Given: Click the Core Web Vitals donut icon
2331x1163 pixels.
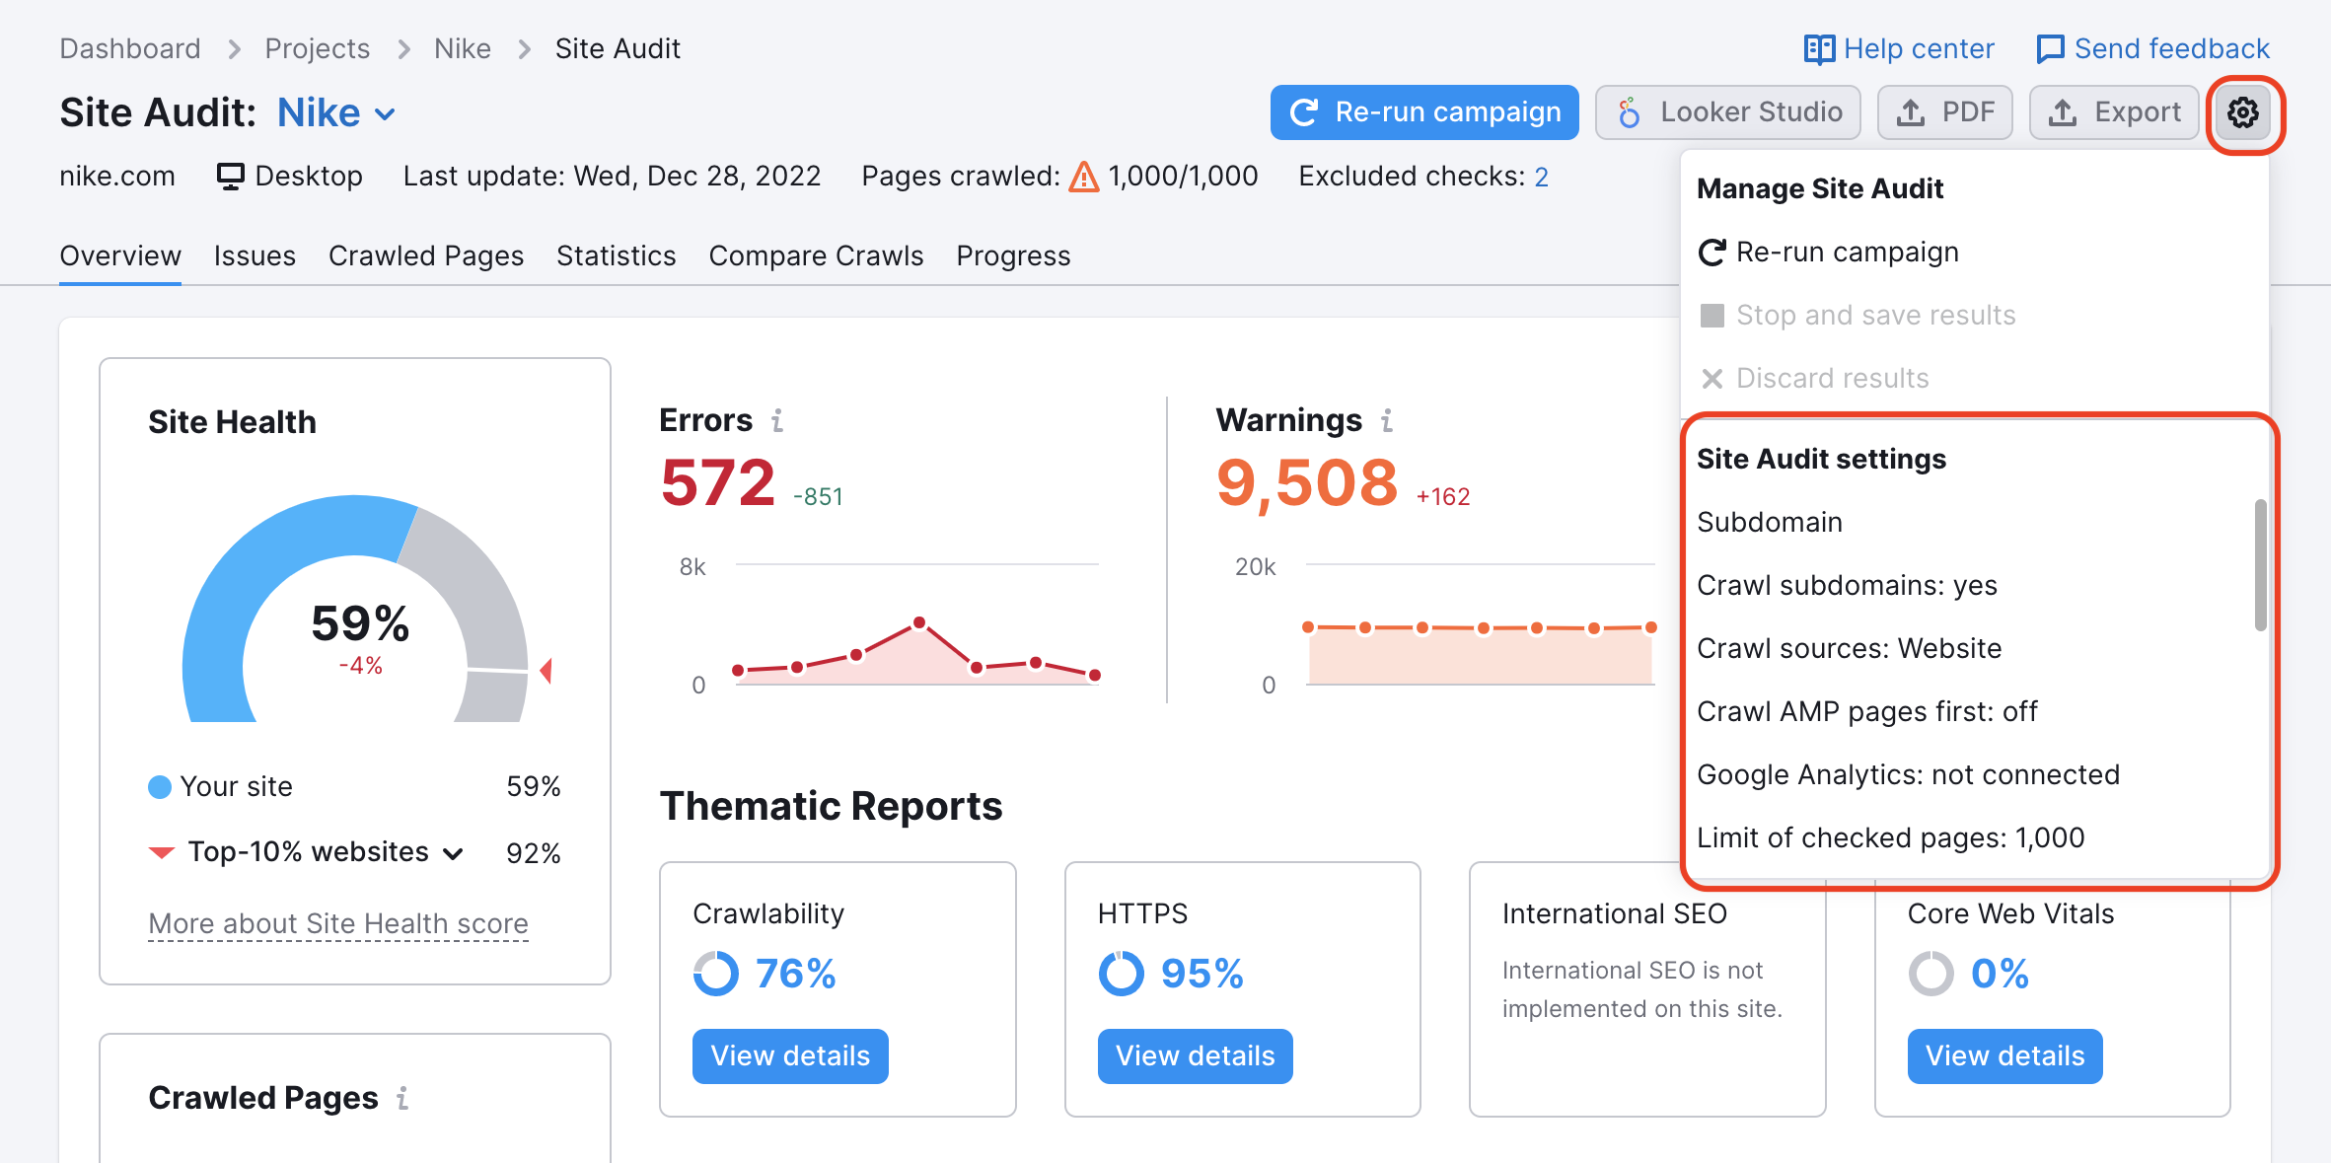Looking at the screenshot, I should pos(1931,974).
